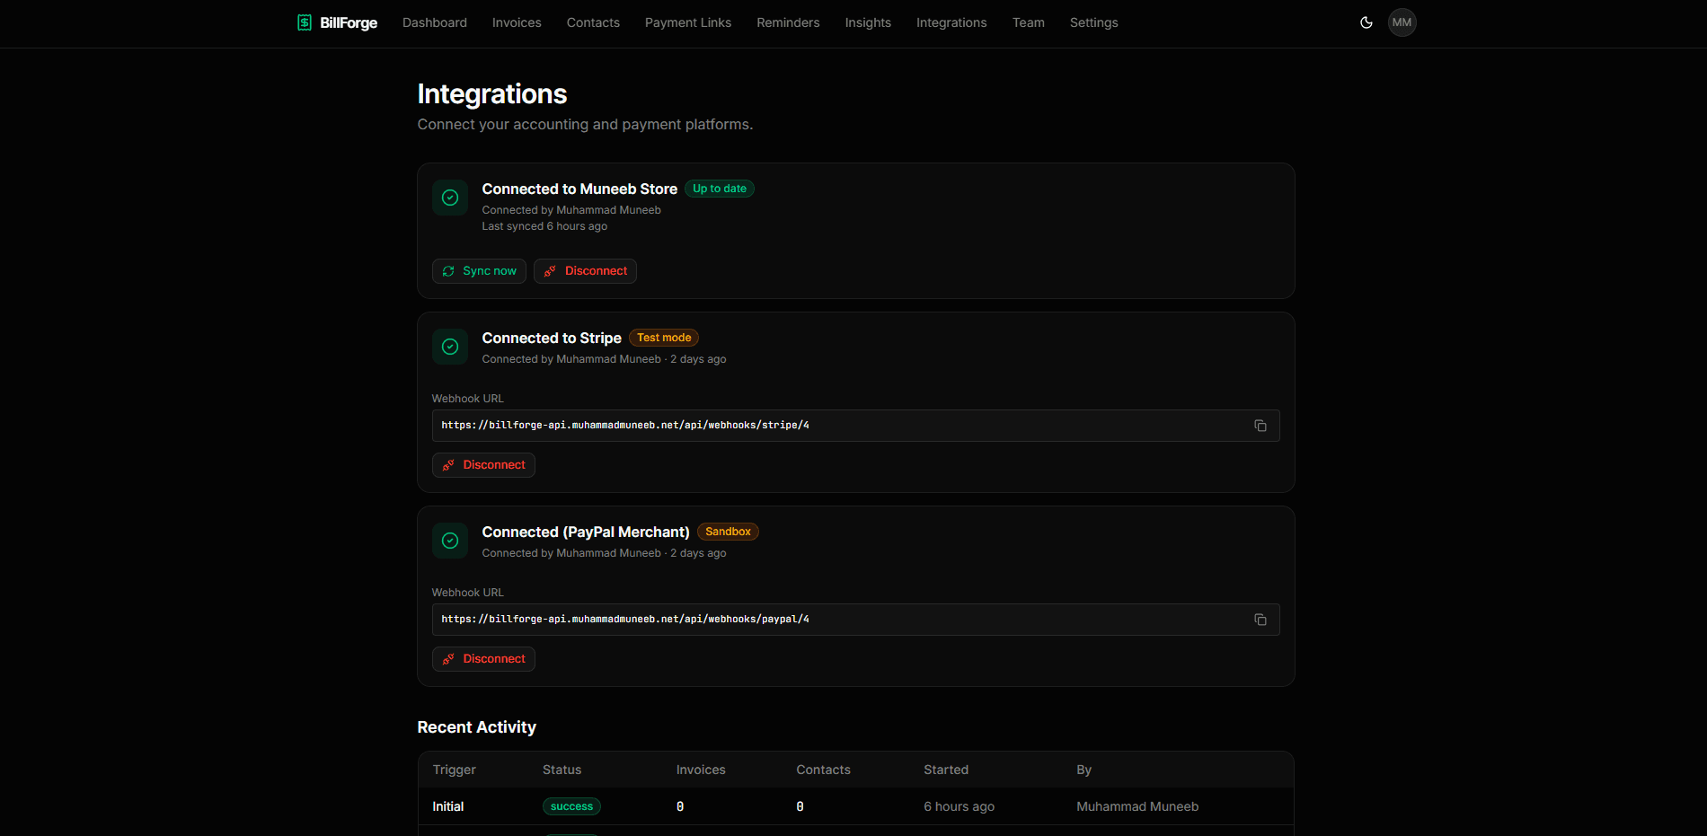
Task: Disconnect the Stripe integration
Action: click(483, 465)
